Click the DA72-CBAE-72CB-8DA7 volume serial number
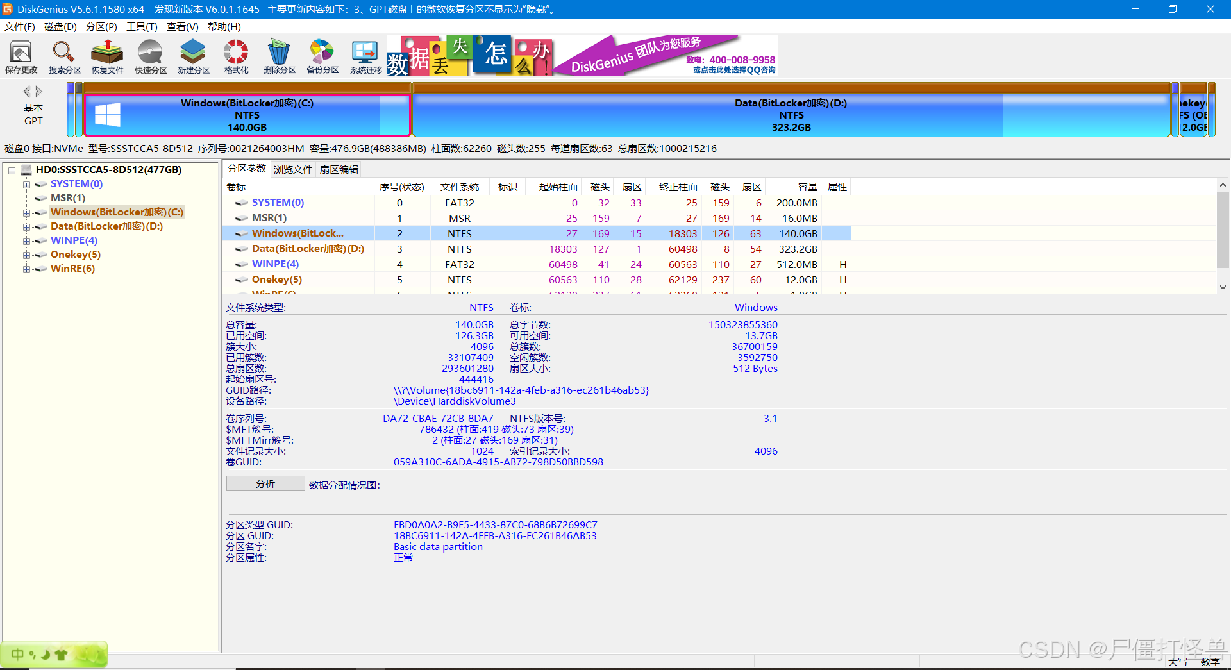Screen dimensions: 1231x670 pyautogui.click(x=438, y=419)
